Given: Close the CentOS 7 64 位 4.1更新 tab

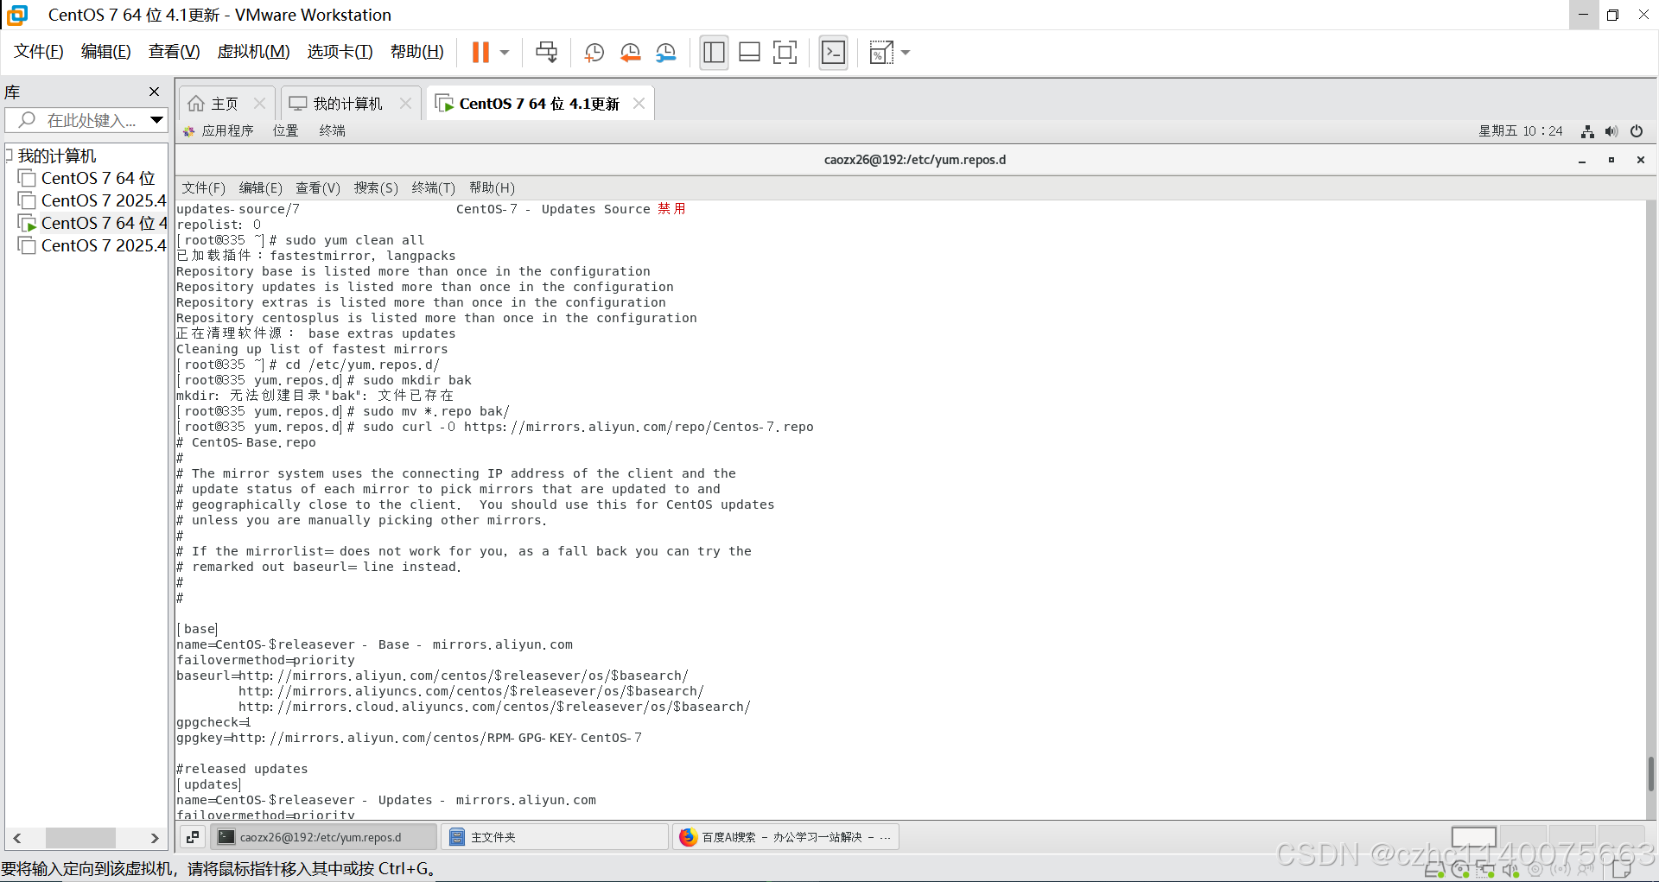Looking at the screenshot, I should tap(639, 104).
